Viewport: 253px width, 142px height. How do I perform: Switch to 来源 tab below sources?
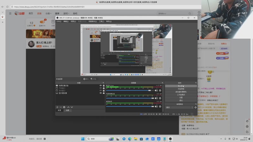pyautogui.click(x=59, y=110)
